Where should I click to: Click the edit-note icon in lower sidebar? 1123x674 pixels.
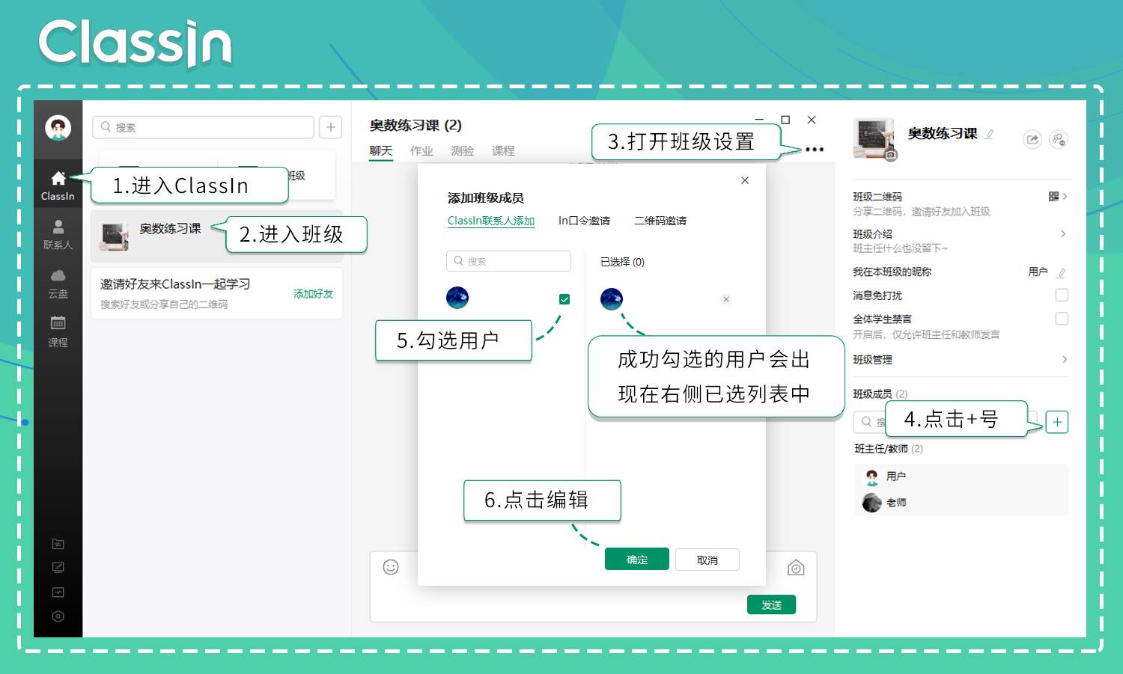58,568
